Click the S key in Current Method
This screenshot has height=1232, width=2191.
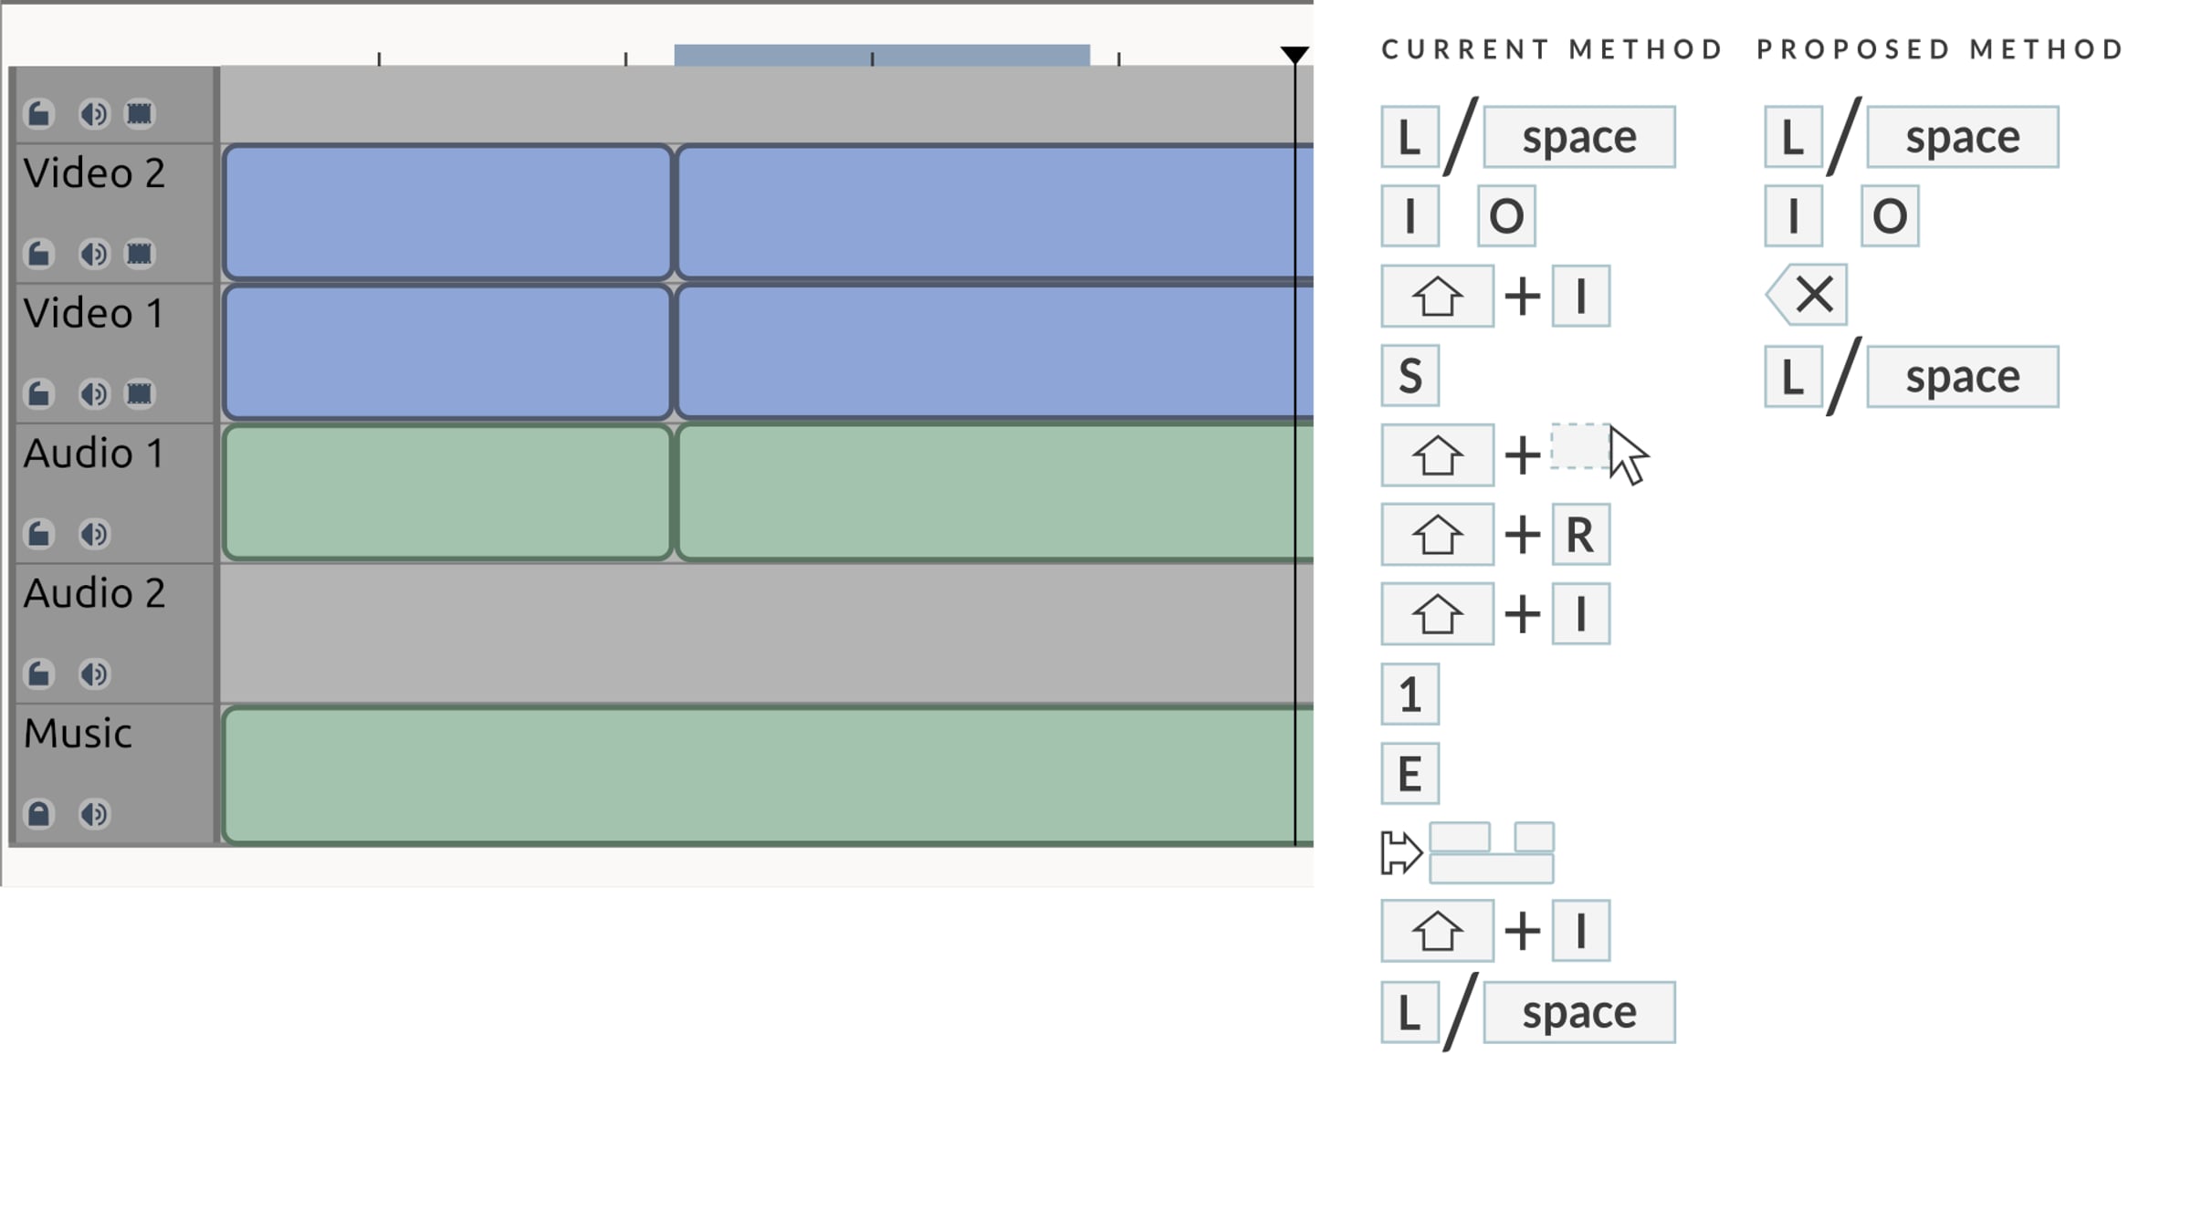(1410, 375)
